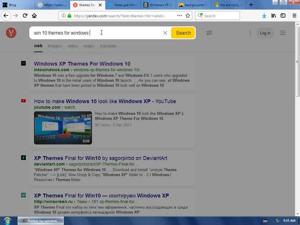Image resolution: width=300 pixels, height=225 pixels.
Task: Open 'XP Themes Final for Win10 by sagorpirbd' link
Action: (x=101, y=158)
